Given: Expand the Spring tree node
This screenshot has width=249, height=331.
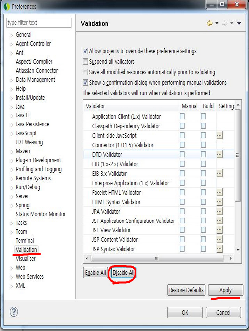Looking at the screenshot, I should [12, 206].
